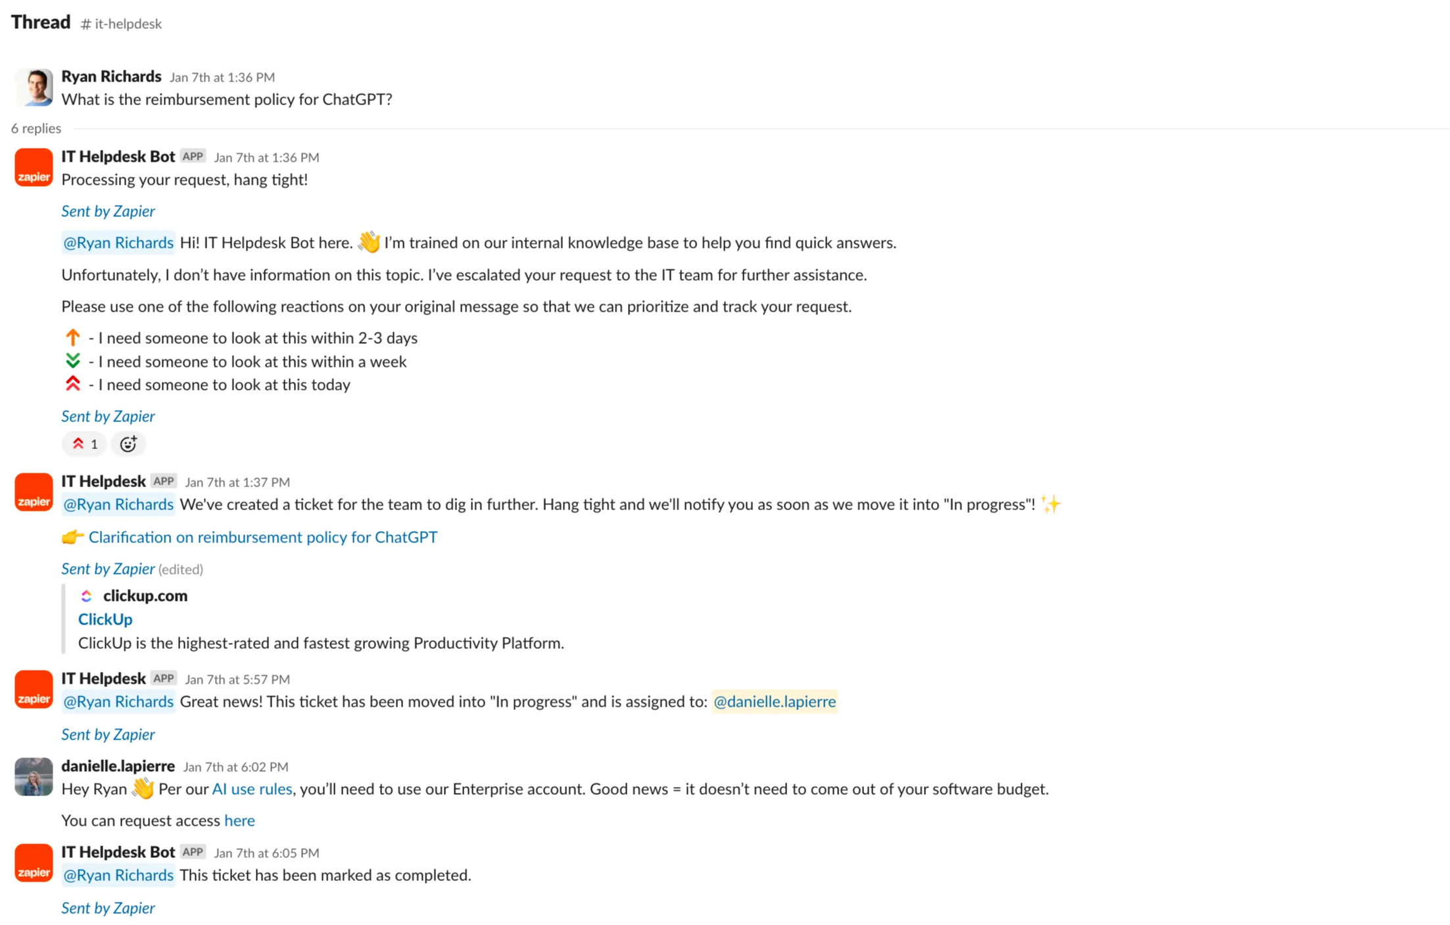Click the Zapier avatar at 6:05 PM message

coord(34,863)
